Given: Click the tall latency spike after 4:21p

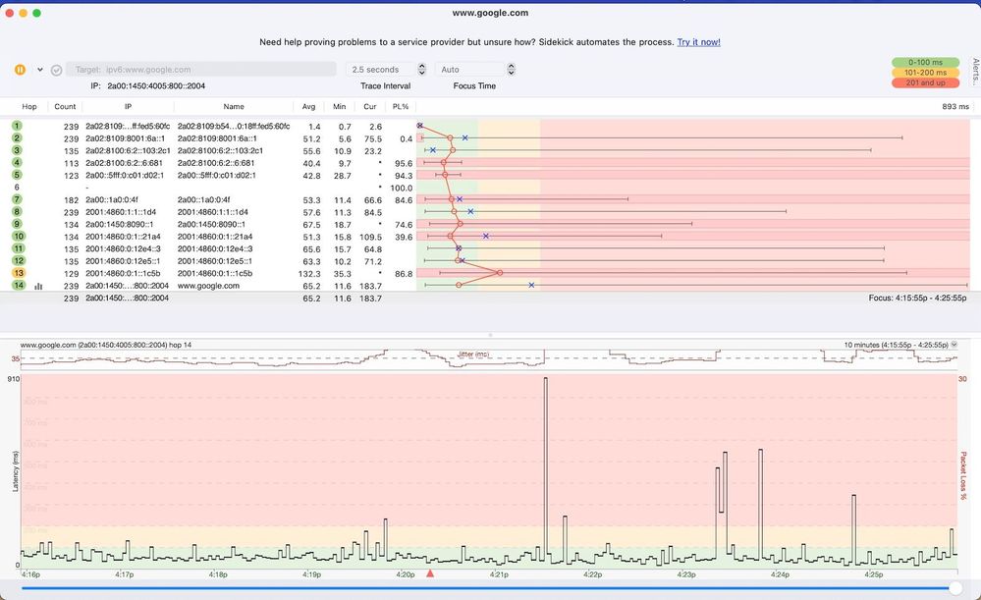Looking at the screenshot, I should pos(546,469).
